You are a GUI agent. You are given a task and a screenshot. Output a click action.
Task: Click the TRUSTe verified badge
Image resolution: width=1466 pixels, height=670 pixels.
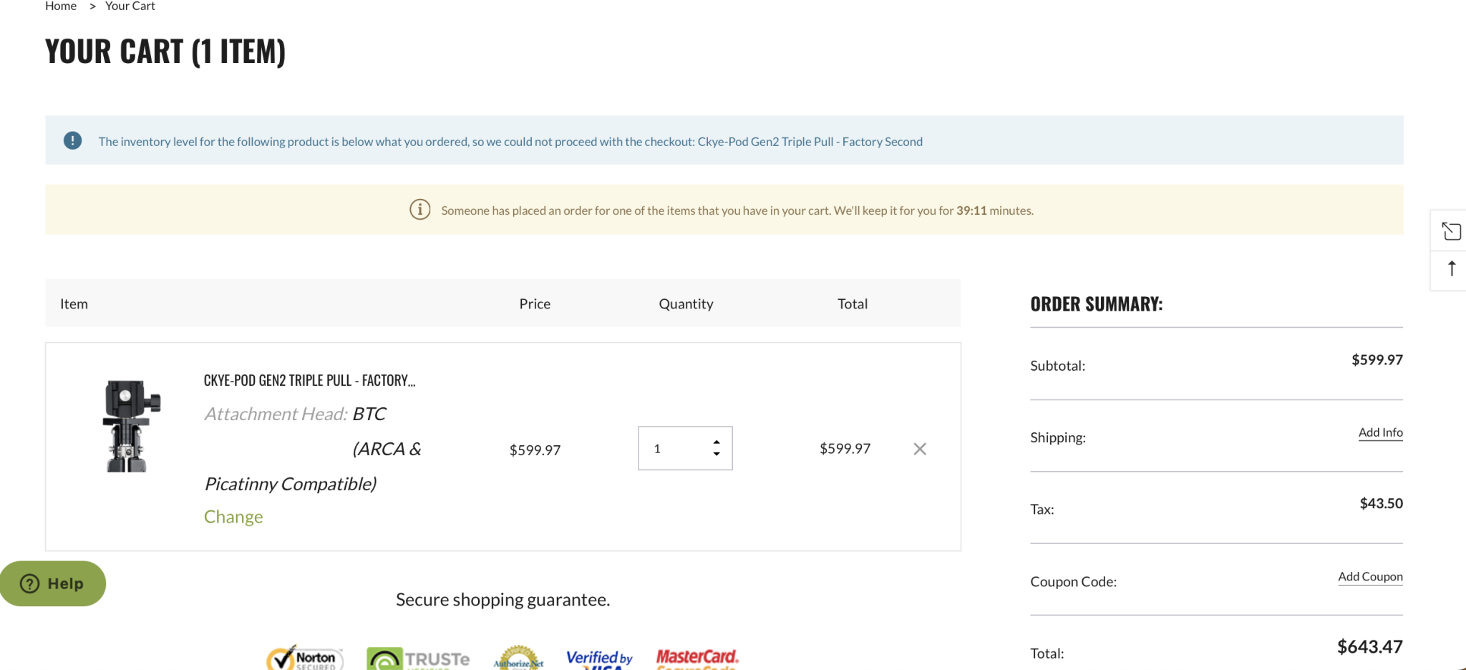[418, 659]
